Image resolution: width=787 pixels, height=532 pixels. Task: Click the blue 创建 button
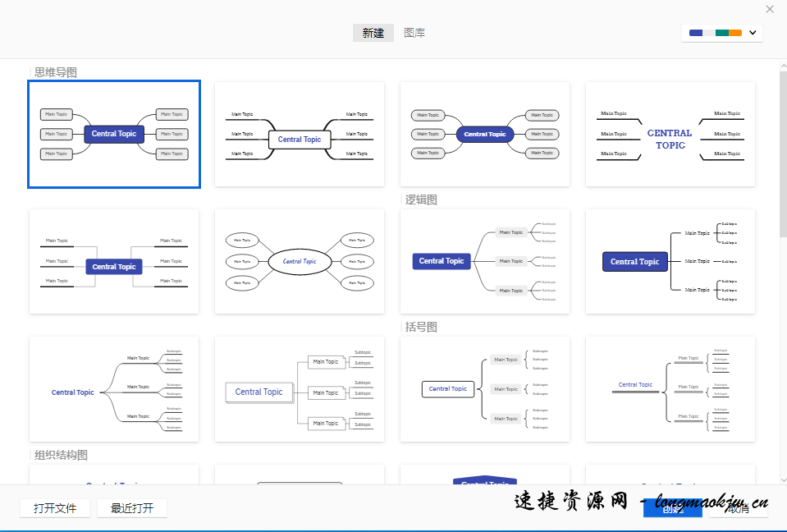pyautogui.click(x=673, y=508)
